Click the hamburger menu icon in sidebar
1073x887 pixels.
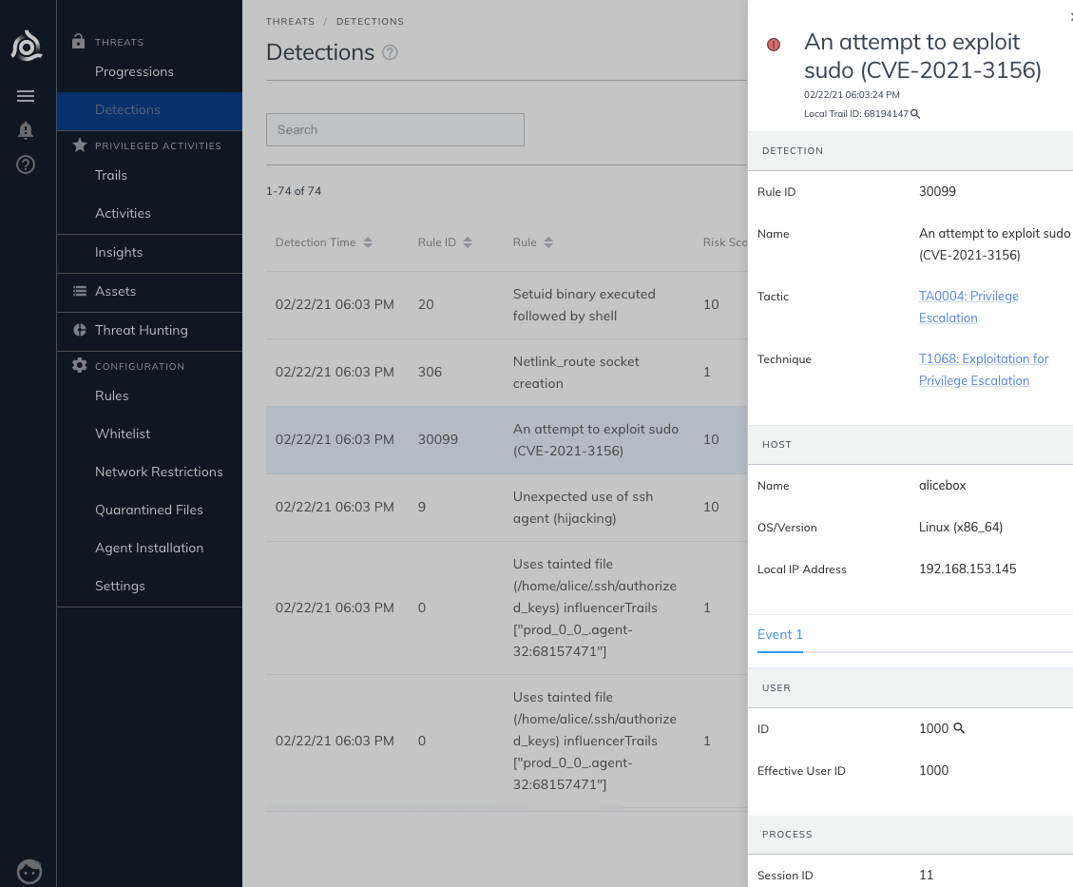tap(27, 96)
